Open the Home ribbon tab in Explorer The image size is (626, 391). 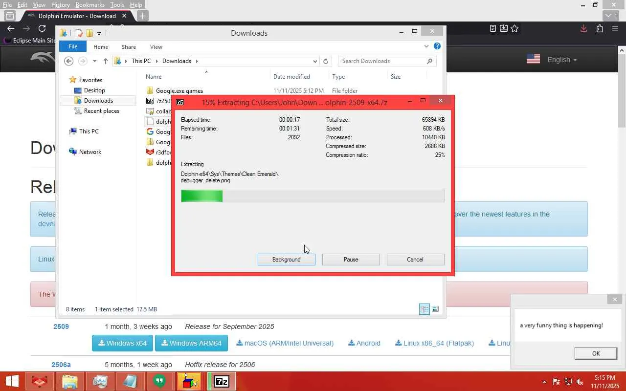pos(101,47)
